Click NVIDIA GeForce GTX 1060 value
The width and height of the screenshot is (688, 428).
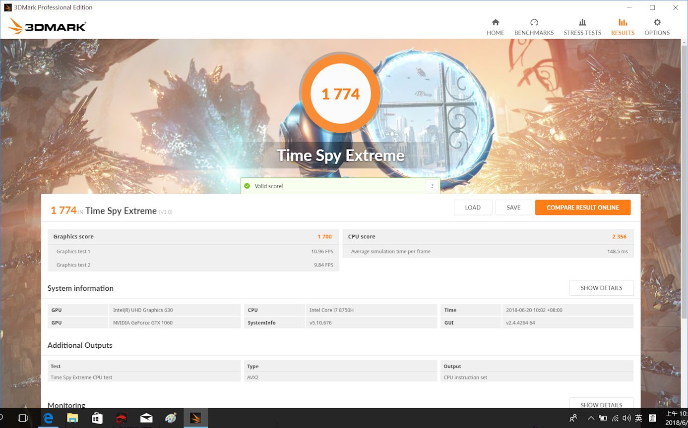point(143,322)
